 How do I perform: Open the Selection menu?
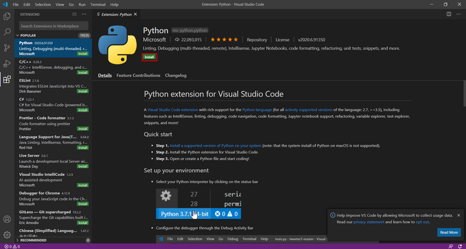(x=43, y=4)
